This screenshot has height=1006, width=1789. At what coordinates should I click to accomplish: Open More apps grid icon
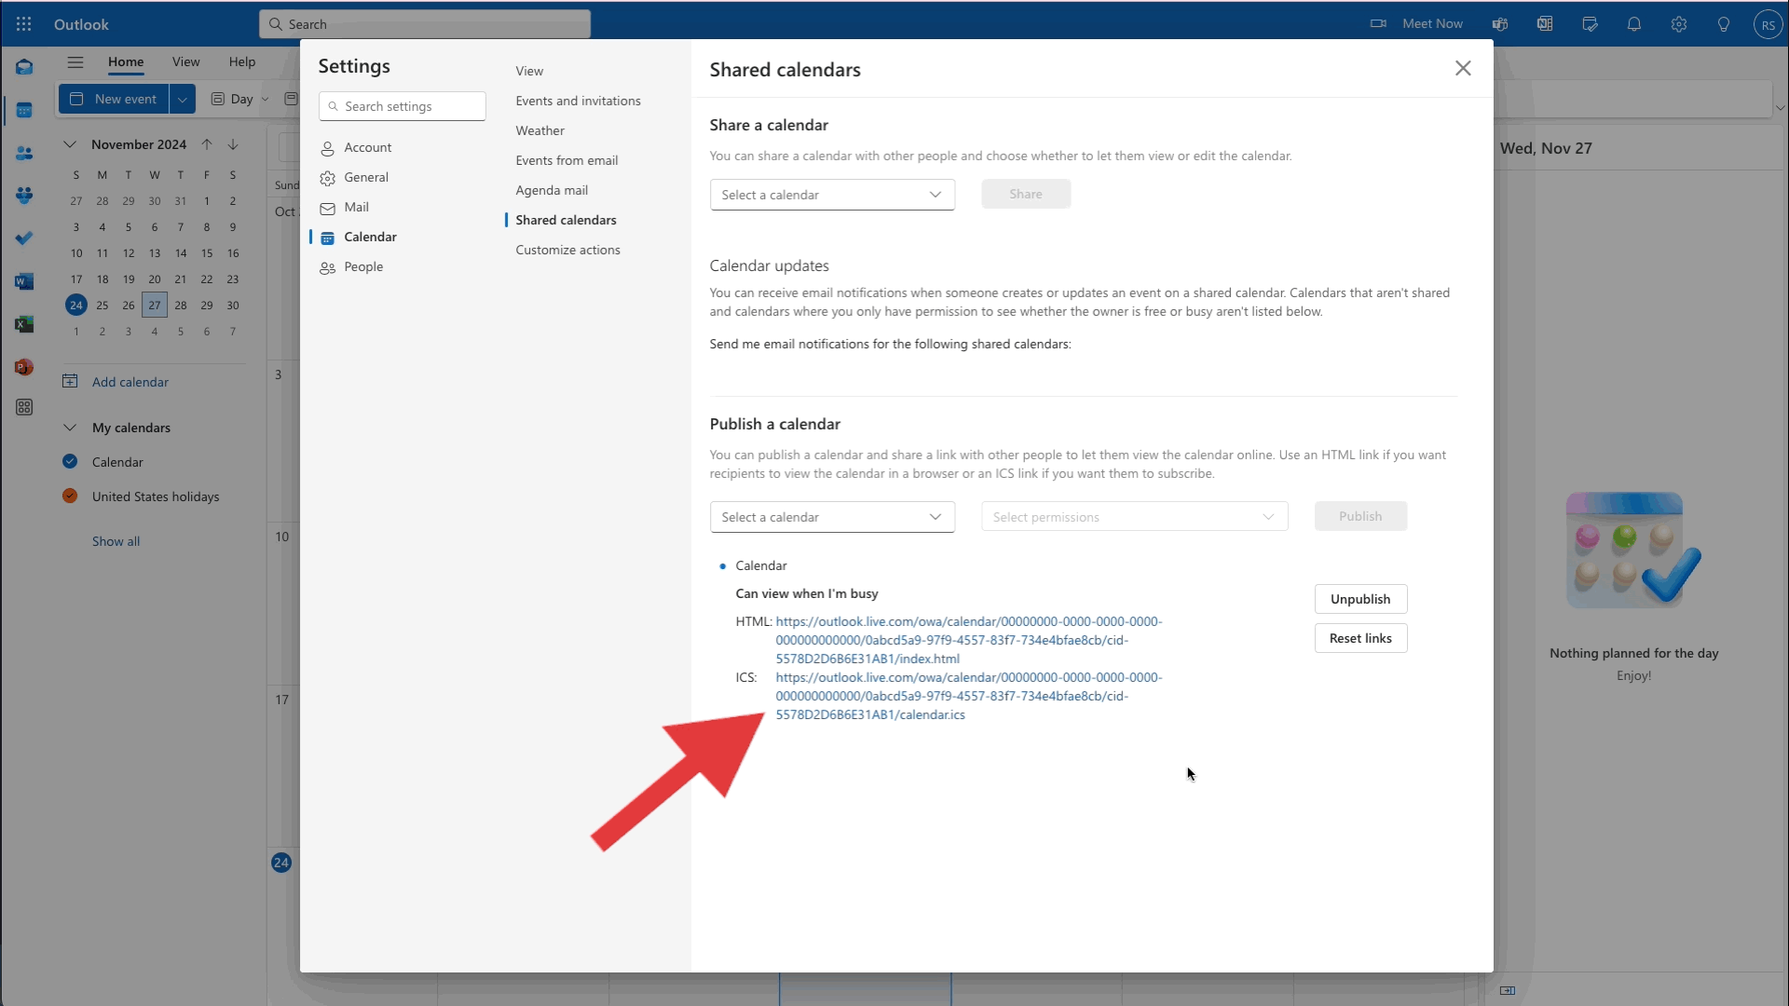24,407
